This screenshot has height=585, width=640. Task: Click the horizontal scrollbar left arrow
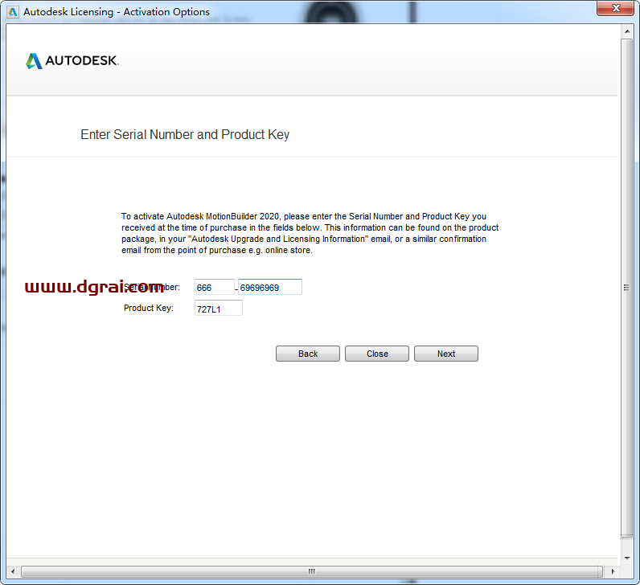(13, 571)
